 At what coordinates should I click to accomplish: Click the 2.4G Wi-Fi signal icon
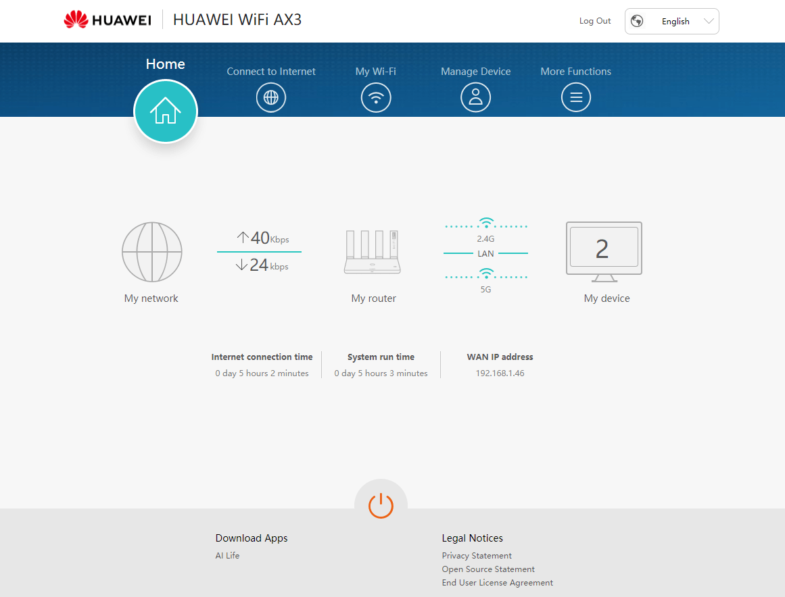pyautogui.click(x=485, y=224)
